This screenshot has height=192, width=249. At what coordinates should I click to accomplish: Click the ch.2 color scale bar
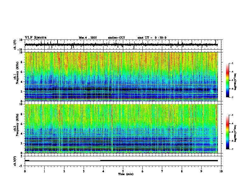227,132
